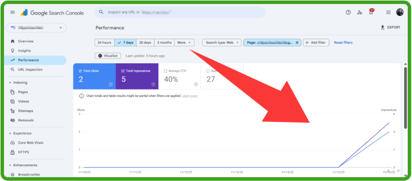
Task: Remove the Page filter chip
Action: [x=297, y=43]
